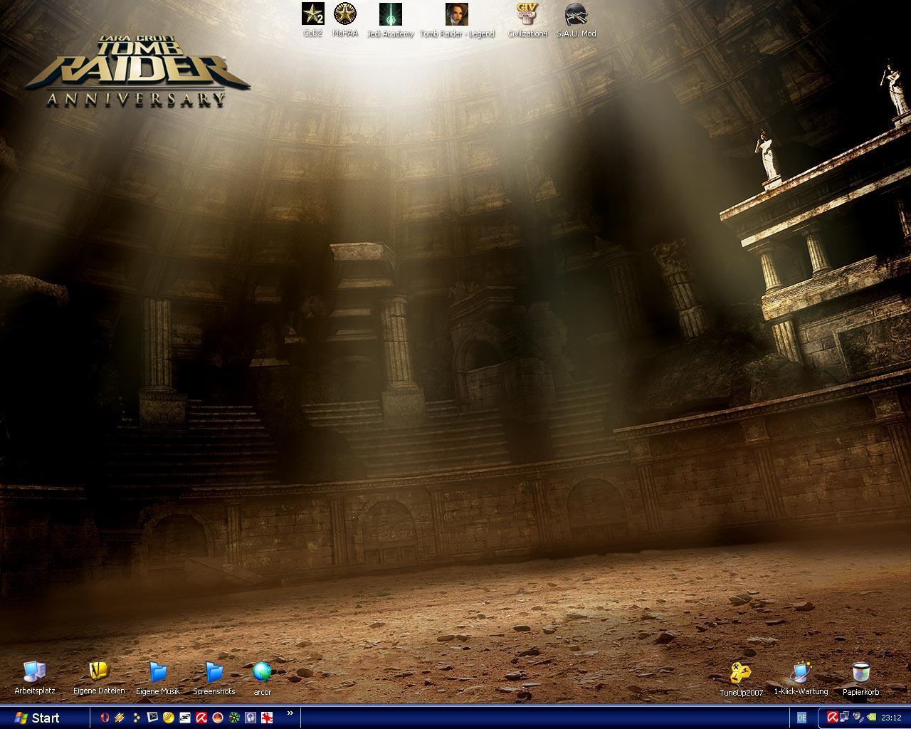Click the NVIDIA tray icon
Viewport: 911px width, 729px height.
click(871, 718)
